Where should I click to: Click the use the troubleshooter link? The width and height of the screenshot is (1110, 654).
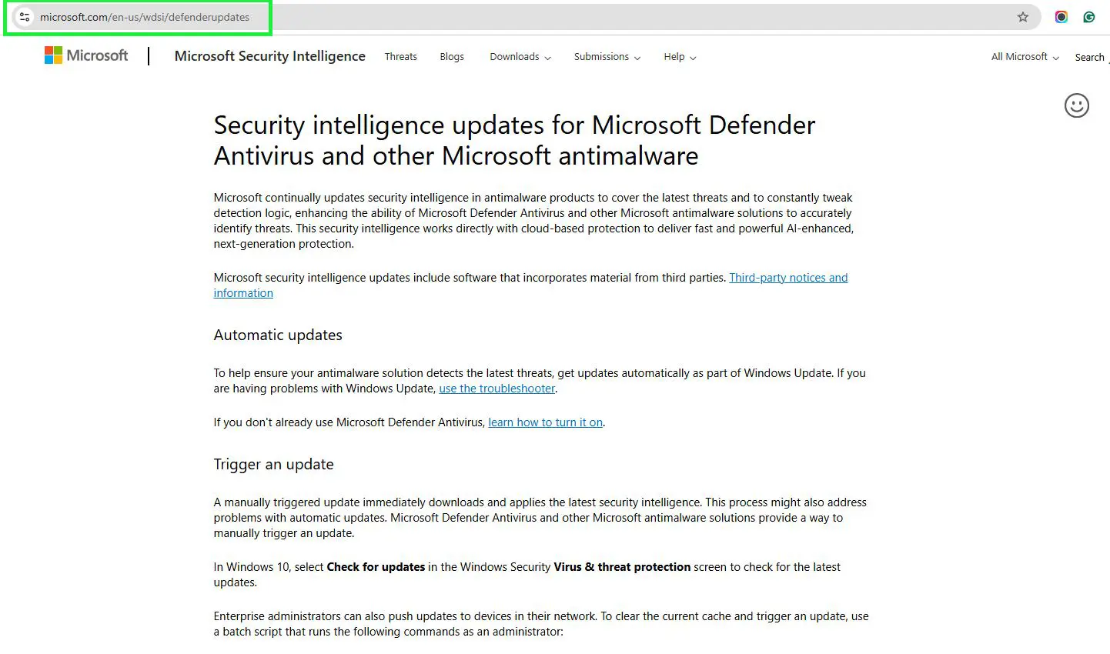point(496,389)
